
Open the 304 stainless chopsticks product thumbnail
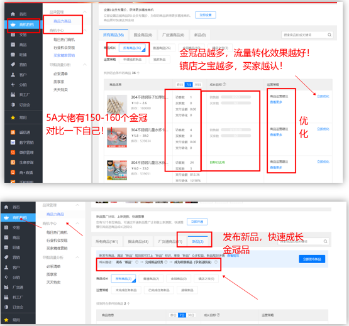117,105
